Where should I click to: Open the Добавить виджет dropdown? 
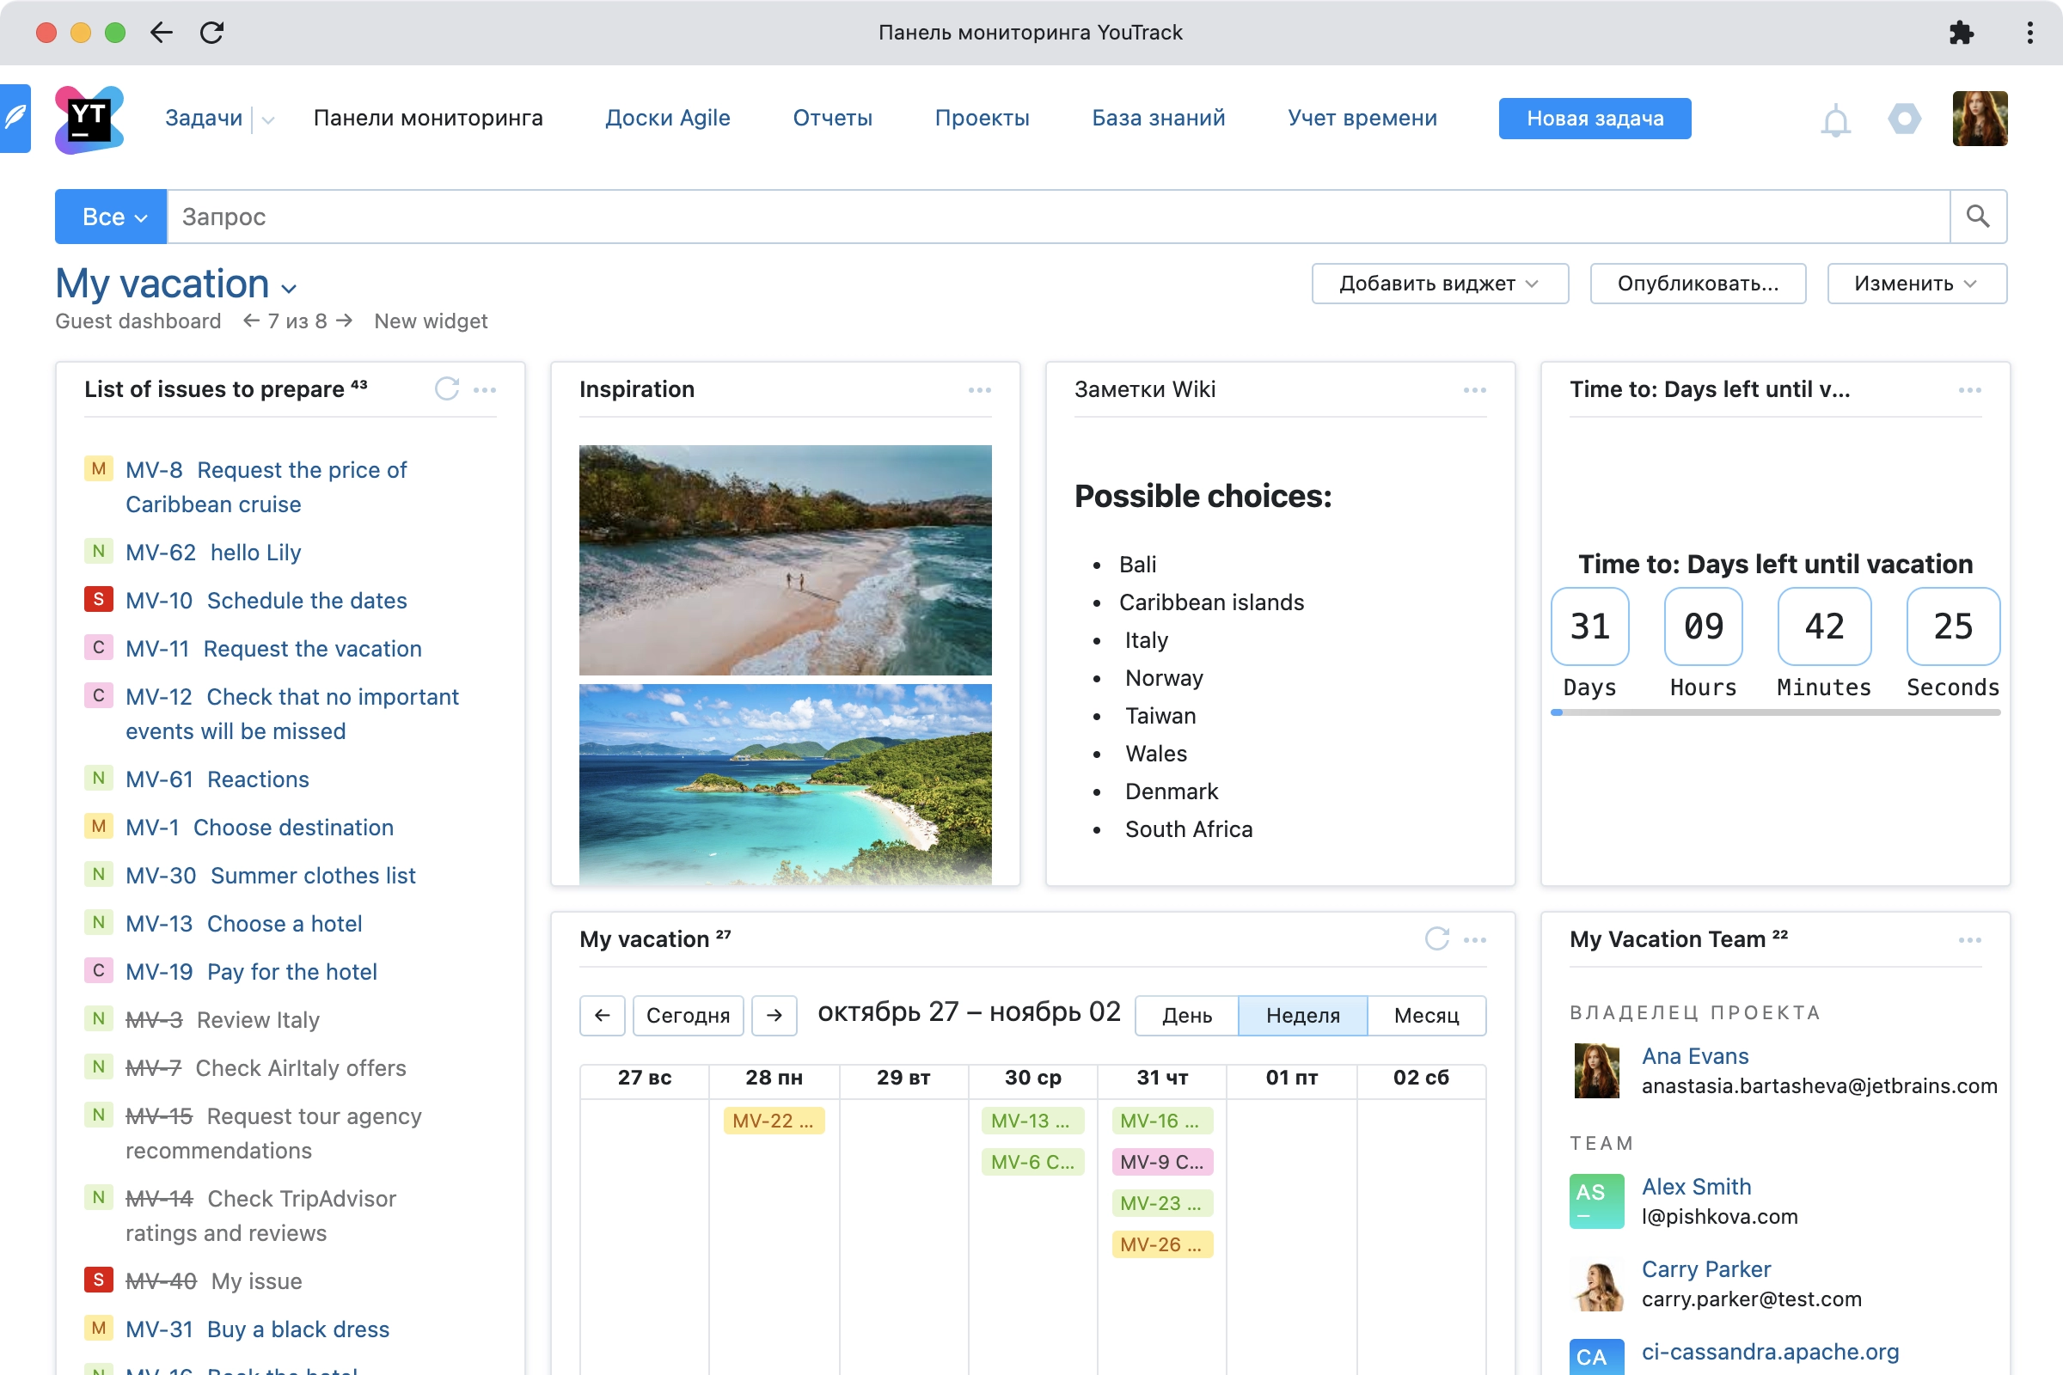(x=1440, y=284)
